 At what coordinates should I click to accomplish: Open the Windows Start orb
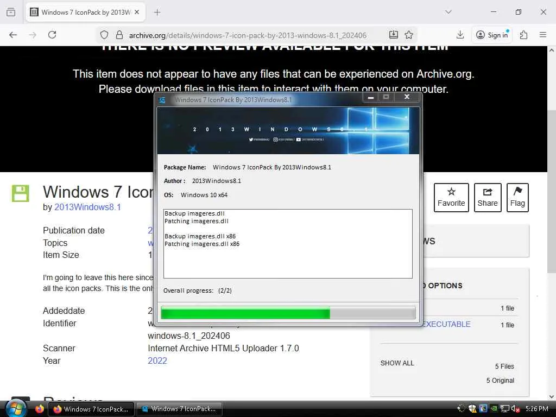point(15,408)
